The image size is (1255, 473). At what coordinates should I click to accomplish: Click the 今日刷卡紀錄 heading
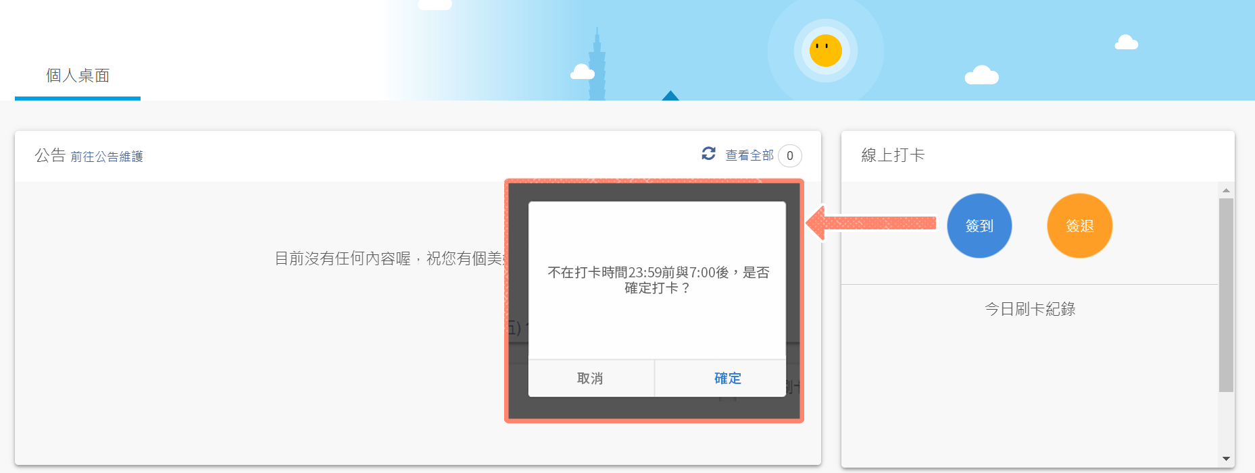tap(1029, 309)
